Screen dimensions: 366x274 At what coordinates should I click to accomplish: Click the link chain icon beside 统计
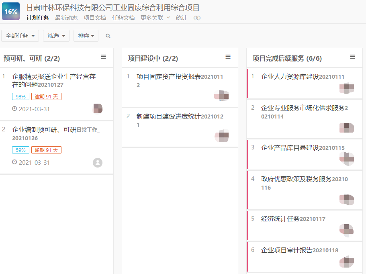tap(197, 18)
